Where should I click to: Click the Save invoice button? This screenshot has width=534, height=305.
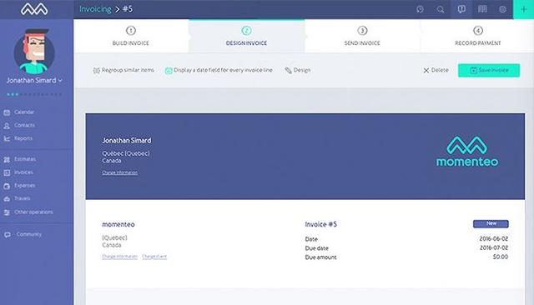[x=489, y=70]
